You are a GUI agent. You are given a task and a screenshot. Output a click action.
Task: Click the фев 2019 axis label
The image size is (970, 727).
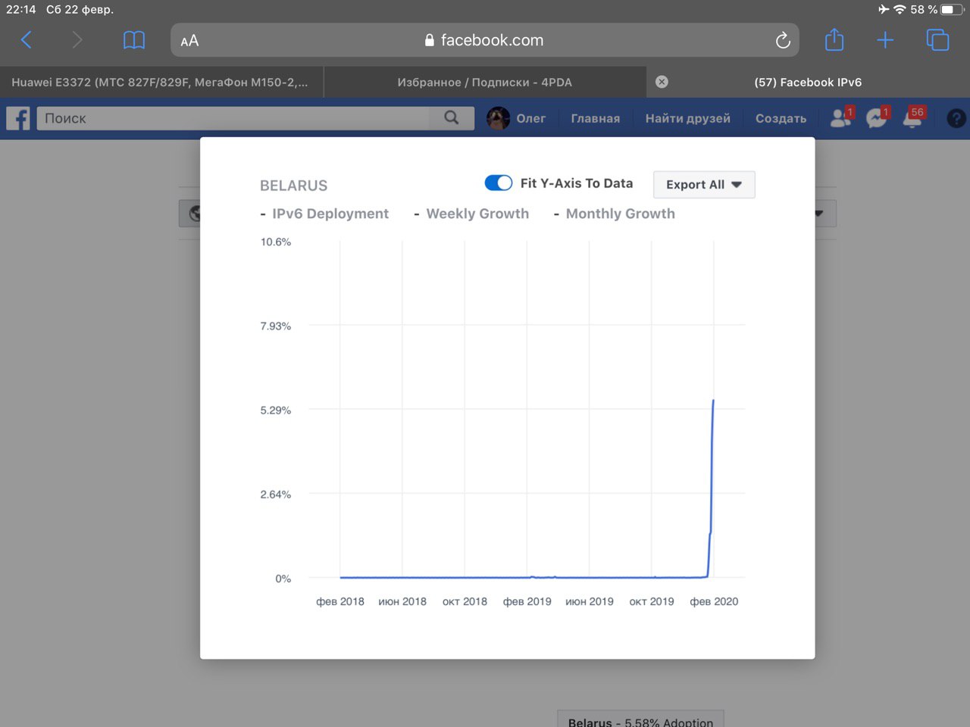pyautogui.click(x=527, y=601)
